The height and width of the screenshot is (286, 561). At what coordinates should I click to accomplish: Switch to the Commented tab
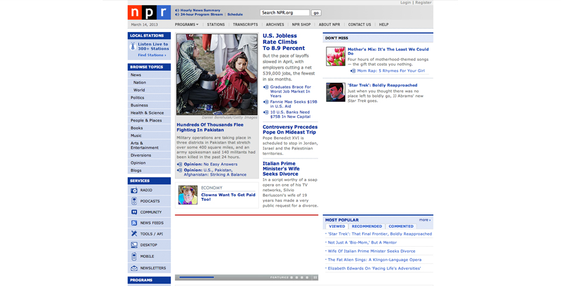(401, 226)
